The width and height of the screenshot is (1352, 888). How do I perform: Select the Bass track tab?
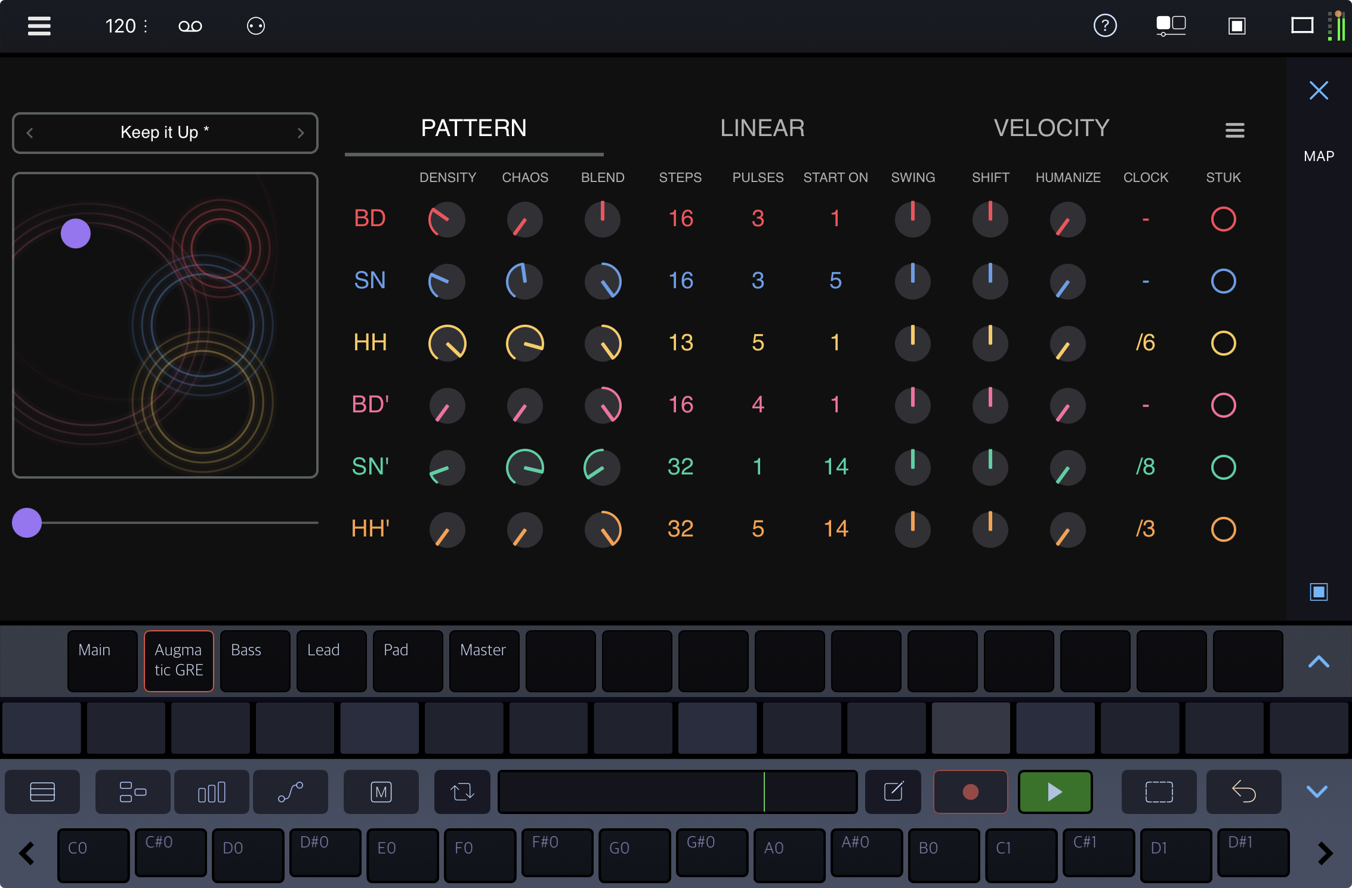(255, 661)
